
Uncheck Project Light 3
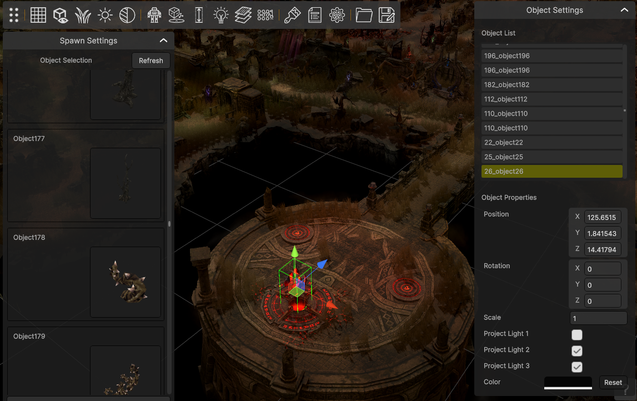[577, 367]
